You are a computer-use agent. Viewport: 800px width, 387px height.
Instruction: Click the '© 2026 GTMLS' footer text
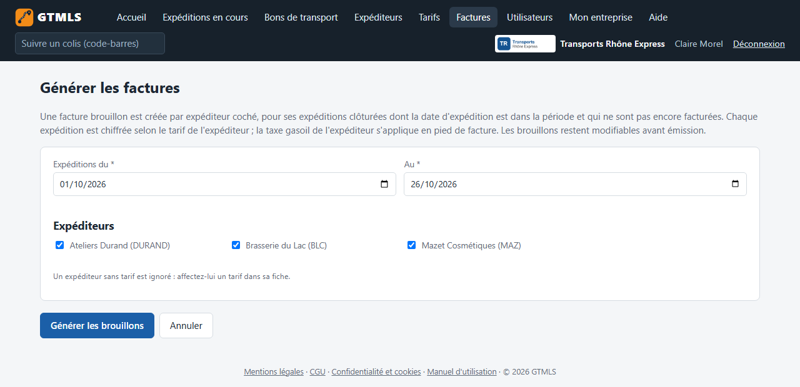[529, 372]
